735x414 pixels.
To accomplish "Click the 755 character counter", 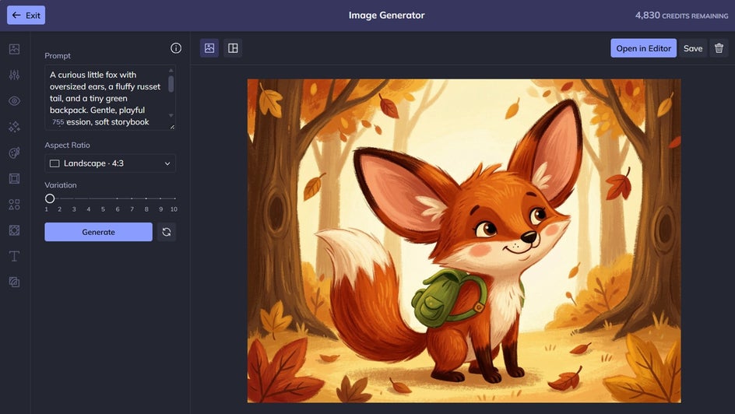I will [58, 122].
